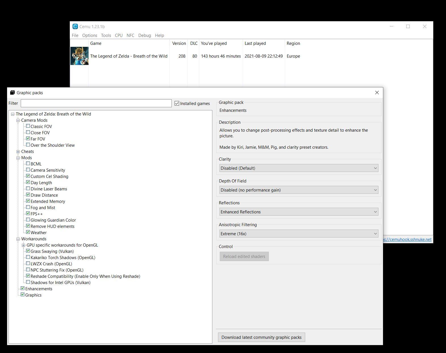Uncheck the Far FOV checkbox
Screen dimensions: 446x353
tap(28, 138)
